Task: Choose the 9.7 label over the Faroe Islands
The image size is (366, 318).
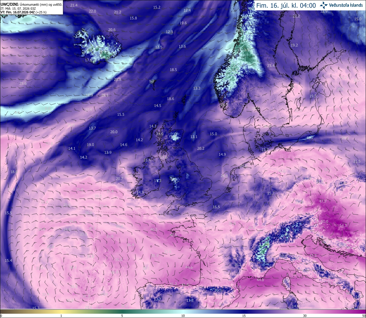Action: [x=152, y=81]
